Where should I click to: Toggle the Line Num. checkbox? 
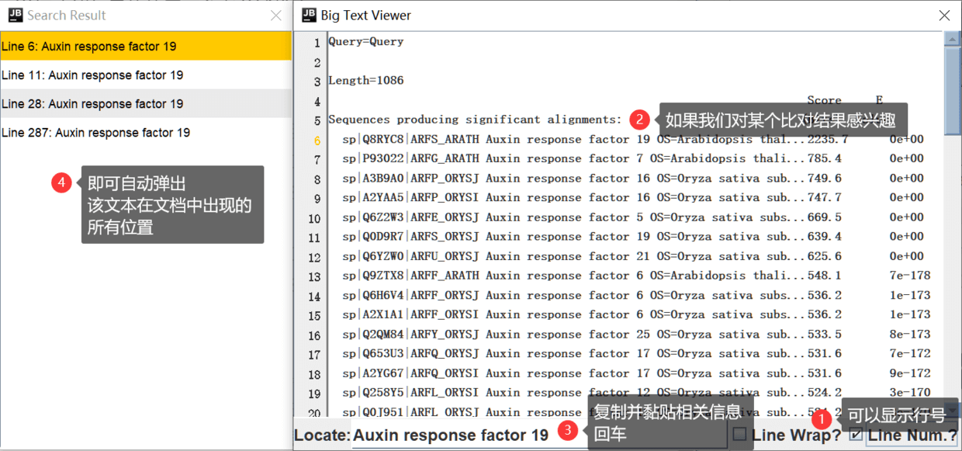[x=855, y=434]
